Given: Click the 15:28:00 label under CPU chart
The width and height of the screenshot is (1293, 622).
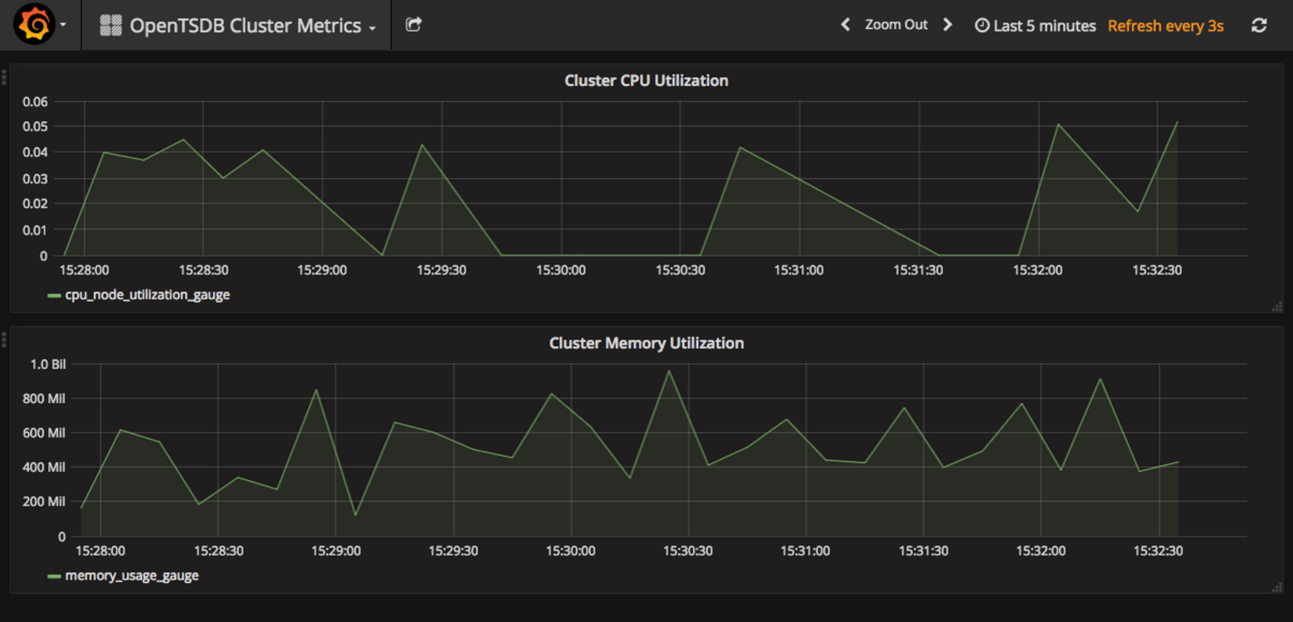Looking at the screenshot, I should [x=84, y=270].
